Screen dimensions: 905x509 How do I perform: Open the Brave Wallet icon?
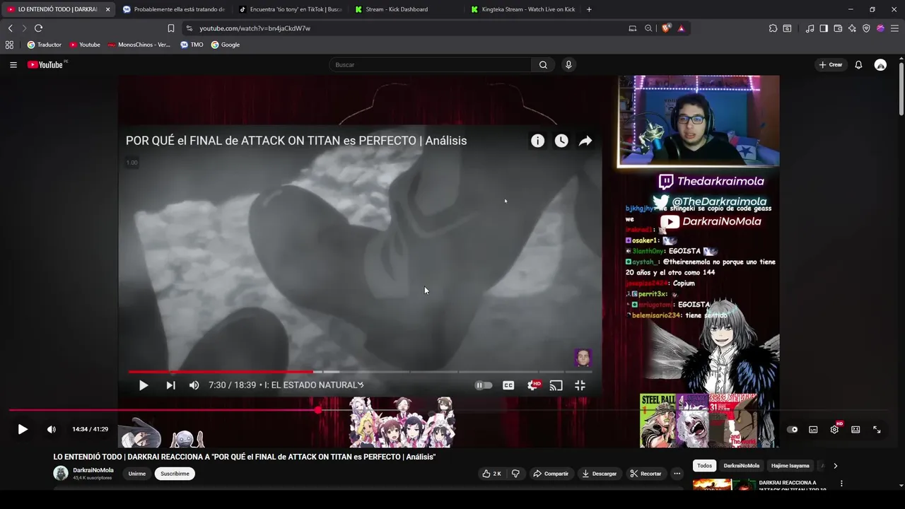(x=838, y=28)
